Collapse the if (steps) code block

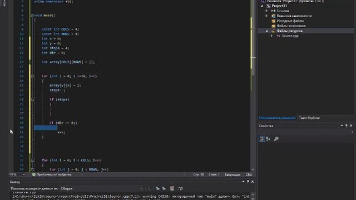point(32,99)
